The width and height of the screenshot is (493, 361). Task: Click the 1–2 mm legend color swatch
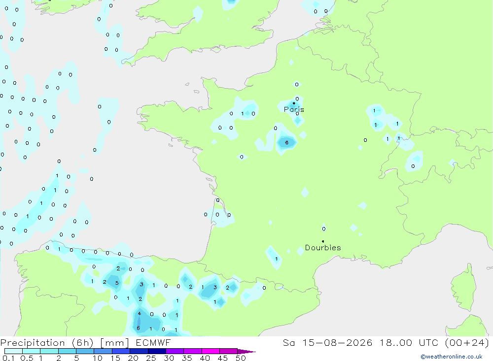pyautogui.click(x=49, y=351)
